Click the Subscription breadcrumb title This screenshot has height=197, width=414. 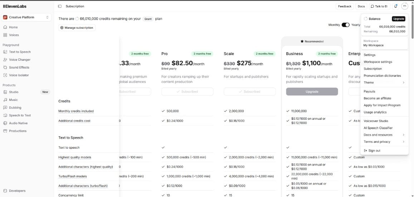[x=75, y=6]
